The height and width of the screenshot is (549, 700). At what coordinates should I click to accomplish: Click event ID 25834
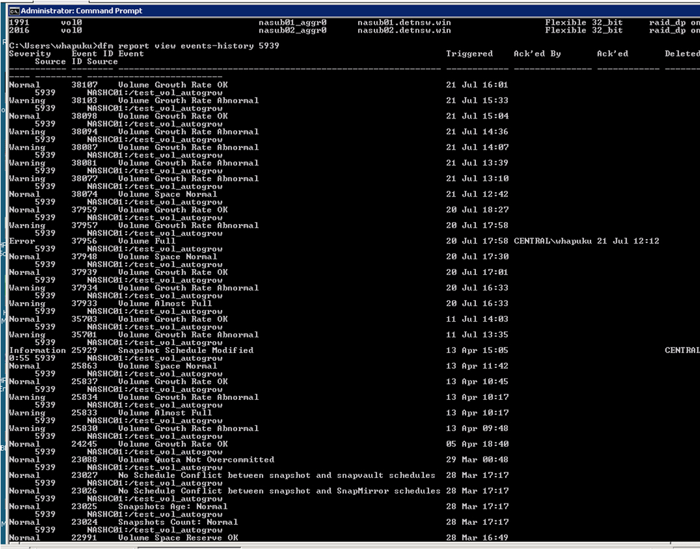click(x=85, y=397)
